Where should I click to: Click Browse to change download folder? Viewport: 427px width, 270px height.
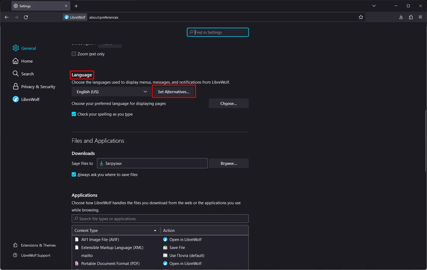pyautogui.click(x=228, y=163)
